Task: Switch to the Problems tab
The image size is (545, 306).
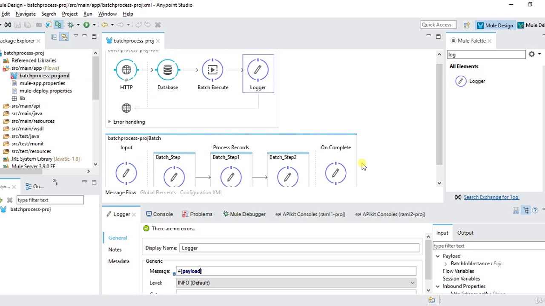Action: 197,214
